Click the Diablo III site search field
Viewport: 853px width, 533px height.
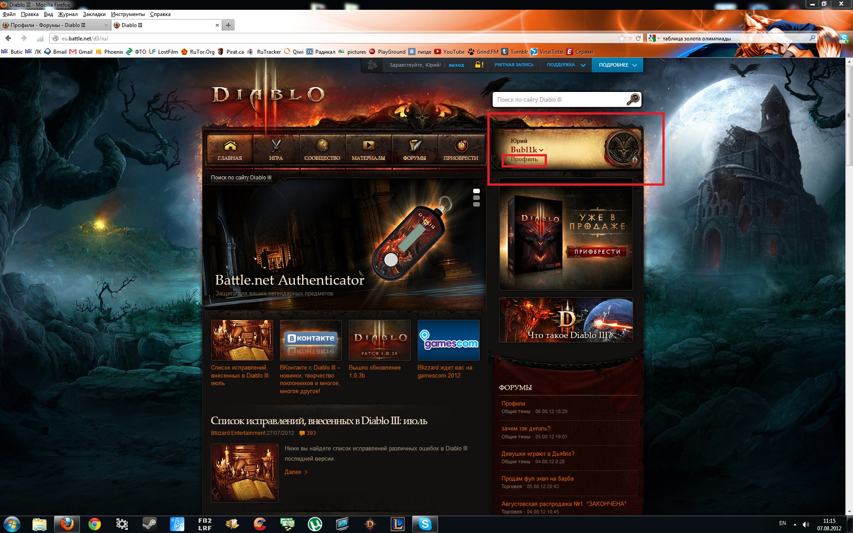click(x=560, y=99)
